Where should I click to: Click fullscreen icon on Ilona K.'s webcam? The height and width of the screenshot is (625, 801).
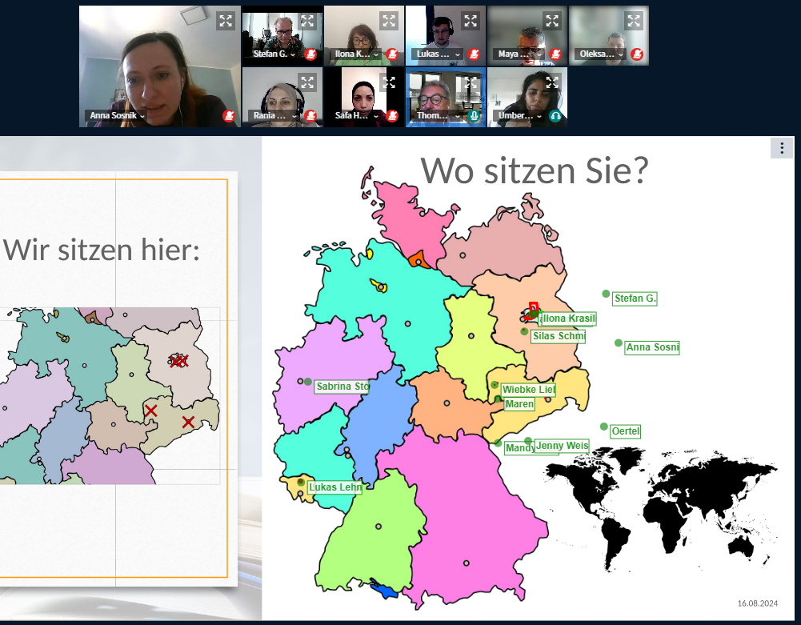[x=389, y=21]
